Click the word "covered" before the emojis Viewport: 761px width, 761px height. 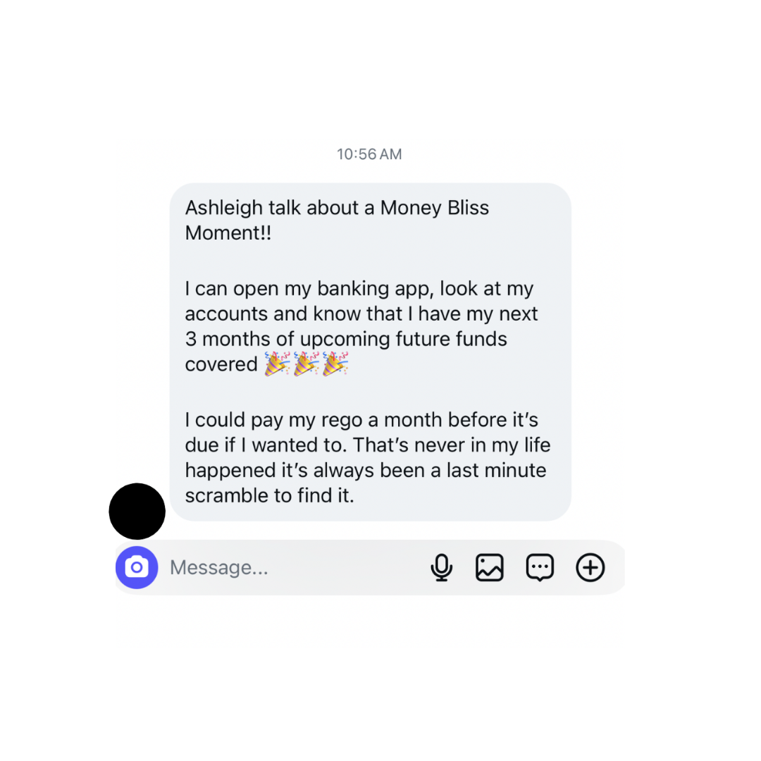pos(221,364)
